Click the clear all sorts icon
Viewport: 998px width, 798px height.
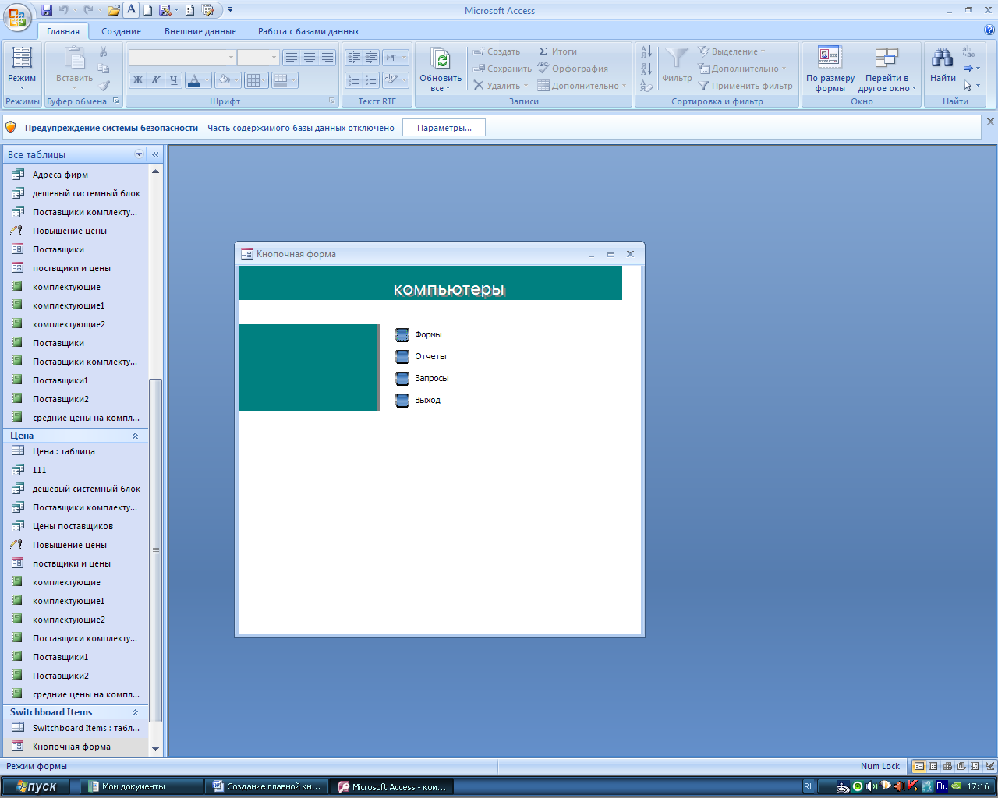click(646, 86)
